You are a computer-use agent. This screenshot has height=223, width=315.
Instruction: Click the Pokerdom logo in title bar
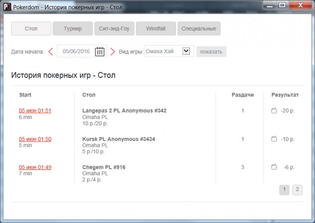(x=7, y=7)
